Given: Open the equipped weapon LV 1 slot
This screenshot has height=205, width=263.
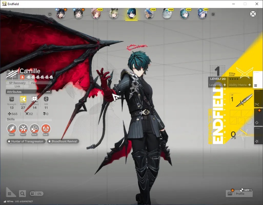Looking at the screenshot, I should point(241,100).
